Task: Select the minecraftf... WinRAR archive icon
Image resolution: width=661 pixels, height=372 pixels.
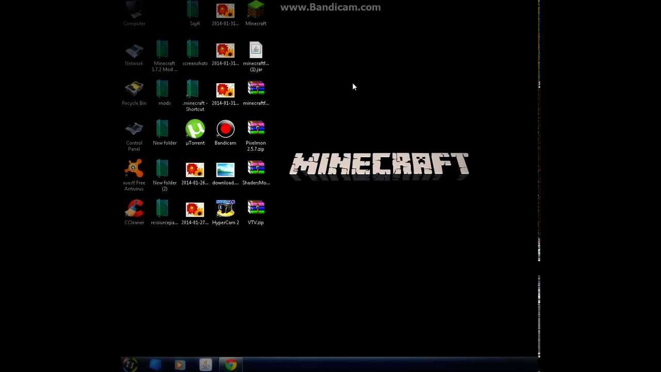Action: 256,93
